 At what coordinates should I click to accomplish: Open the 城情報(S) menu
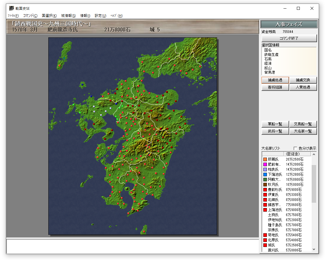pos(68,16)
